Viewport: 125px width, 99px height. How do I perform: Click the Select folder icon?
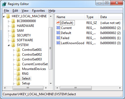[19, 79]
